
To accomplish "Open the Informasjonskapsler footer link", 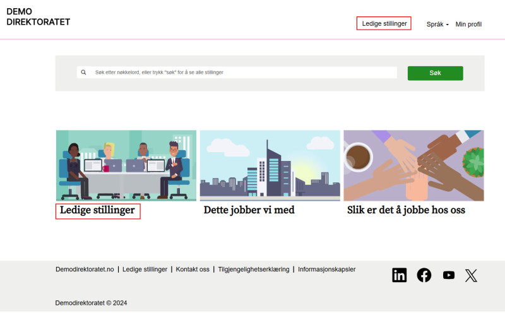I will click(326, 269).
